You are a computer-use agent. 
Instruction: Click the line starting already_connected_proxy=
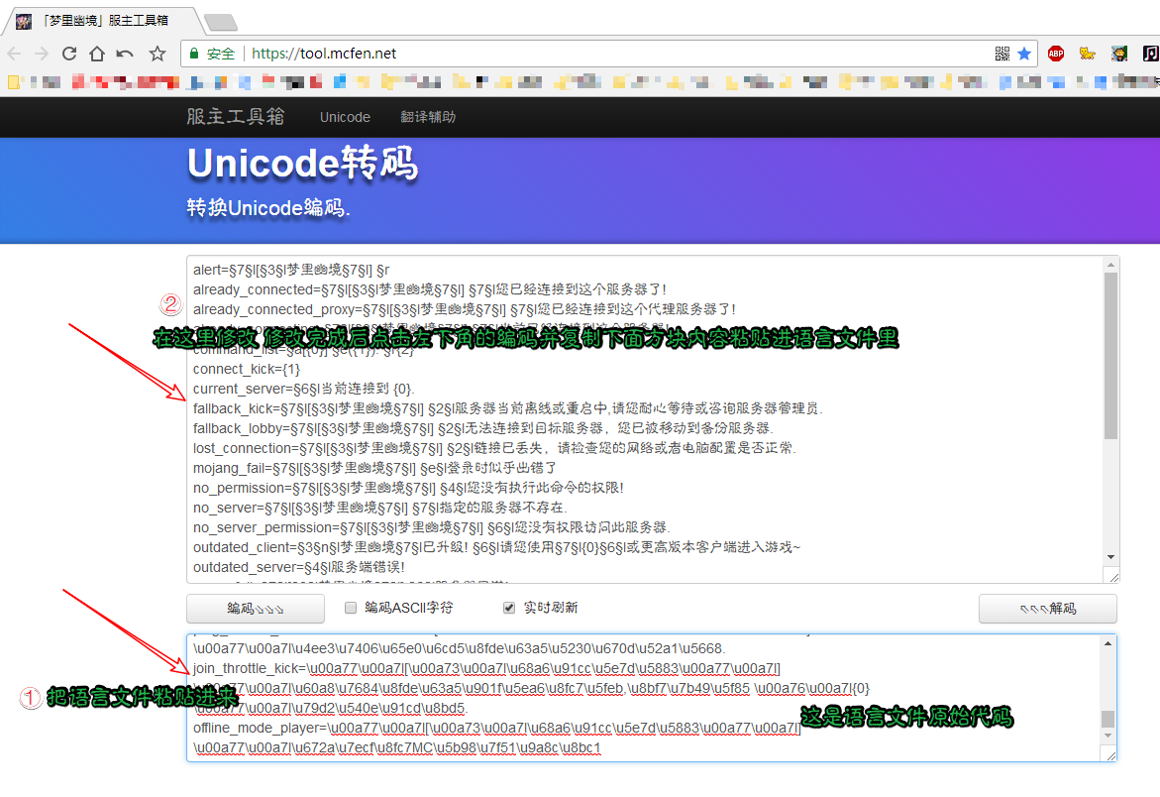[465, 309]
